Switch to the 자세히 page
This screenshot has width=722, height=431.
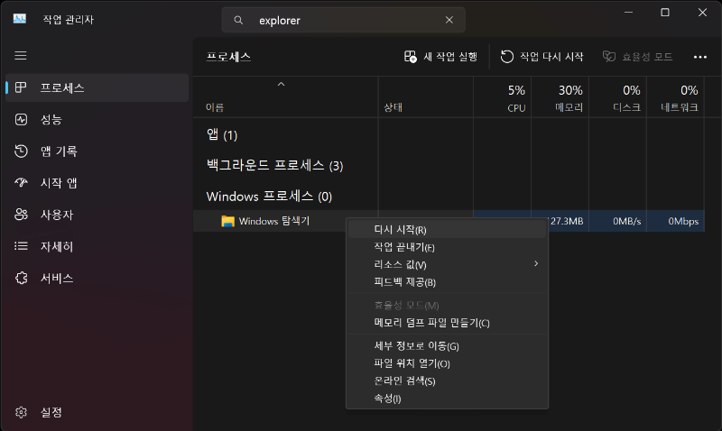tap(97, 246)
